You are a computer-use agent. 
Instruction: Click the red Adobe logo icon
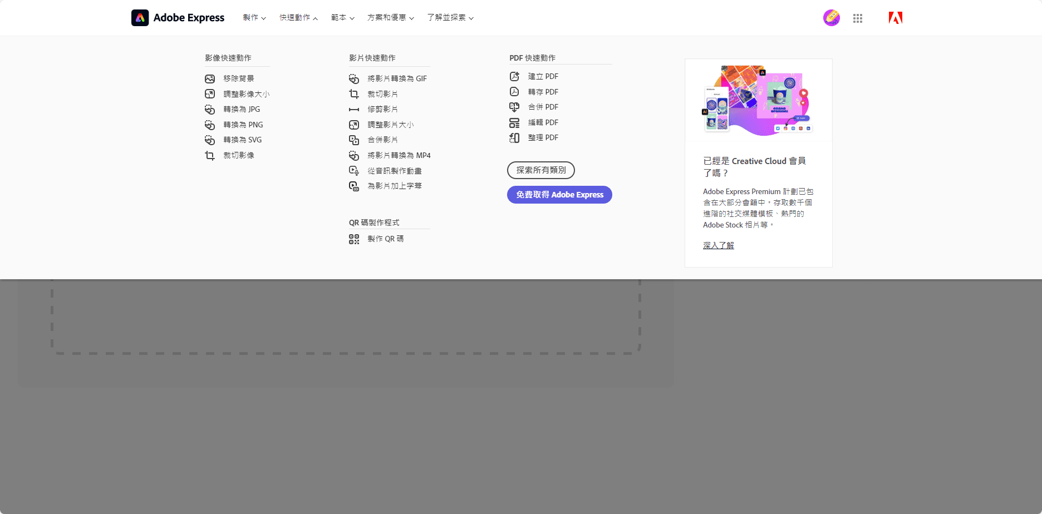[x=896, y=18]
